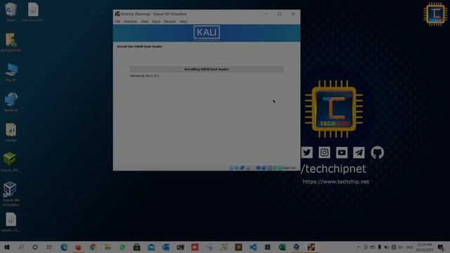Open the Windows Start menu
The width and height of the screenshot is (450, 253).
7,247
